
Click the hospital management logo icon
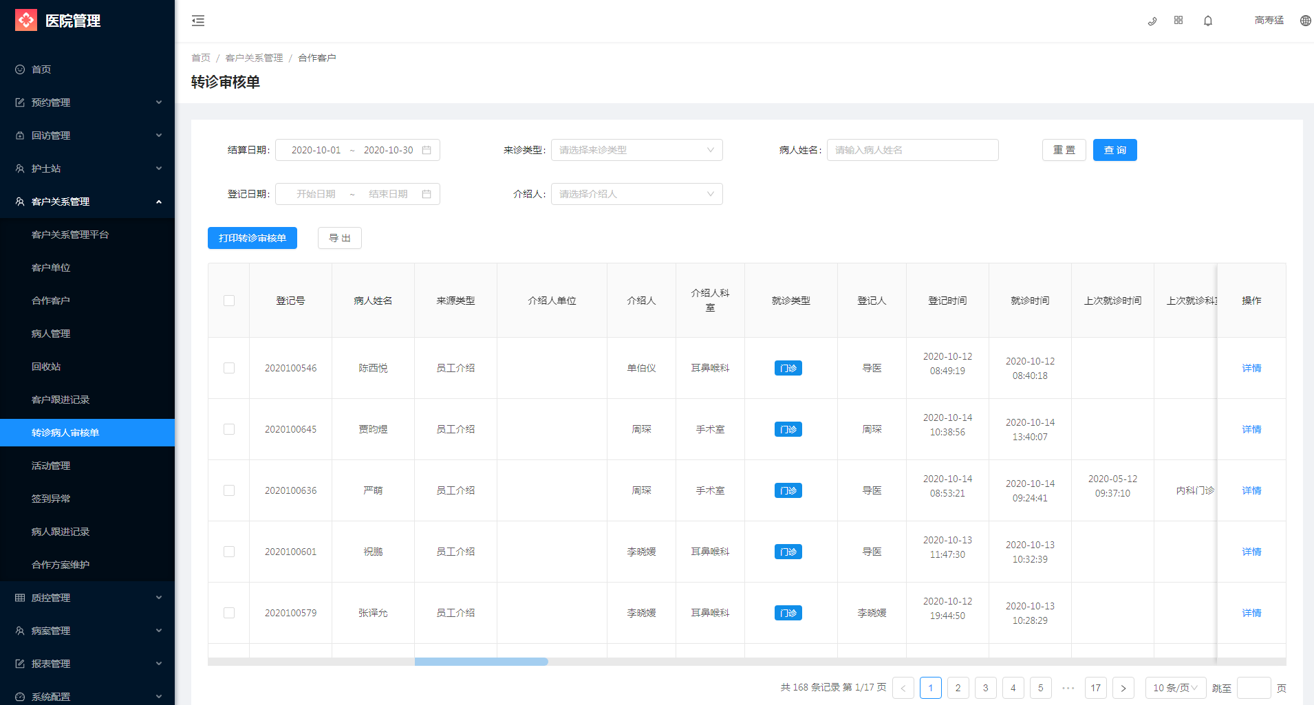(26, 20)
